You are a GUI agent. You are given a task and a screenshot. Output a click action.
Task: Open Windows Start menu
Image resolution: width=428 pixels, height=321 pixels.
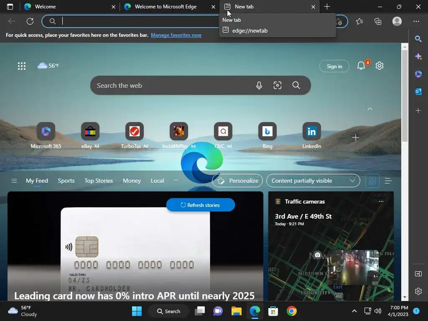click(x=137, y=311)
